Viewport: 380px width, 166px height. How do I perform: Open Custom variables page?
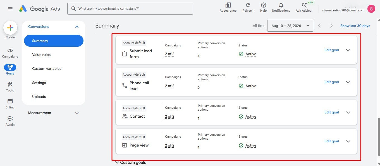tap(47, 69)
